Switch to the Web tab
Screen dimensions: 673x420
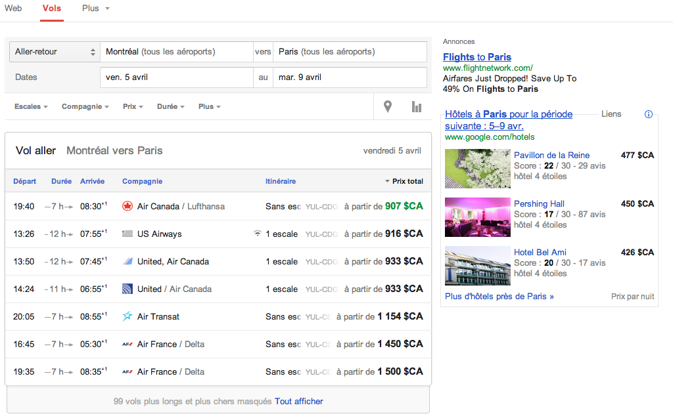point(13,9)
